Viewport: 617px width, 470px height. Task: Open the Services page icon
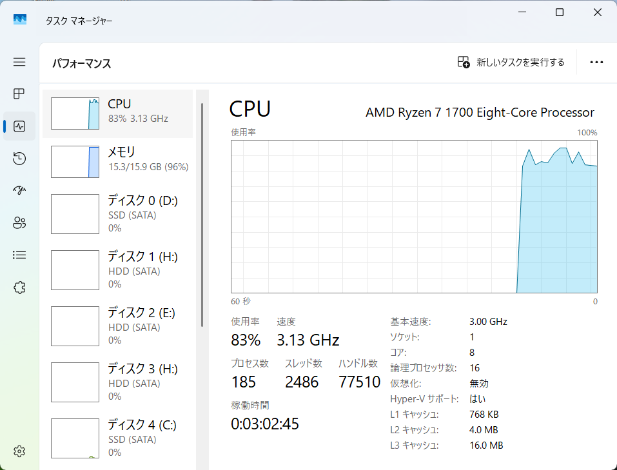pos(19,288)
